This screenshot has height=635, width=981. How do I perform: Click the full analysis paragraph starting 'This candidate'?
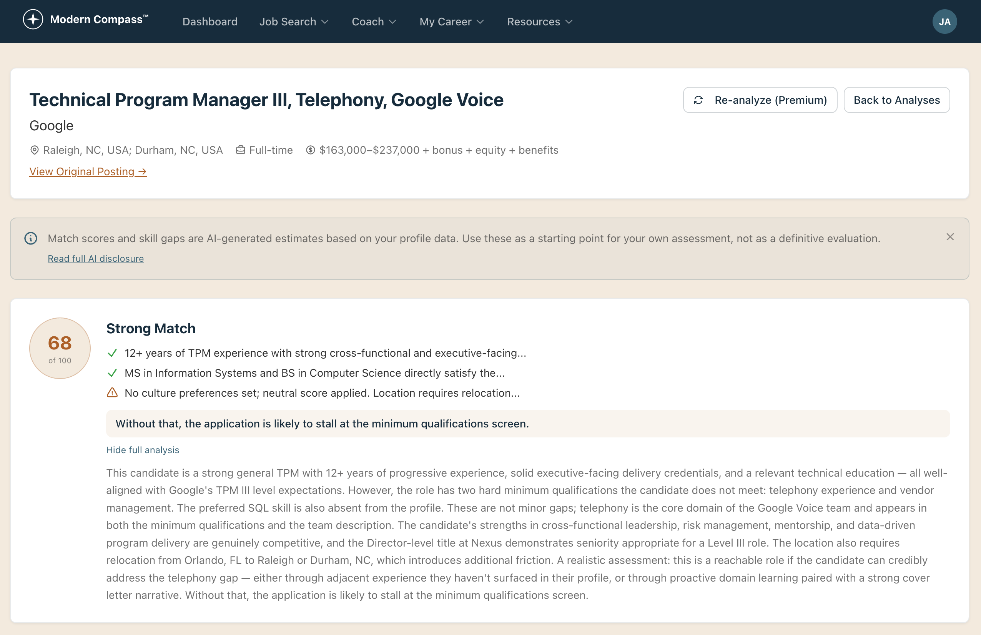tap(527, 534)
